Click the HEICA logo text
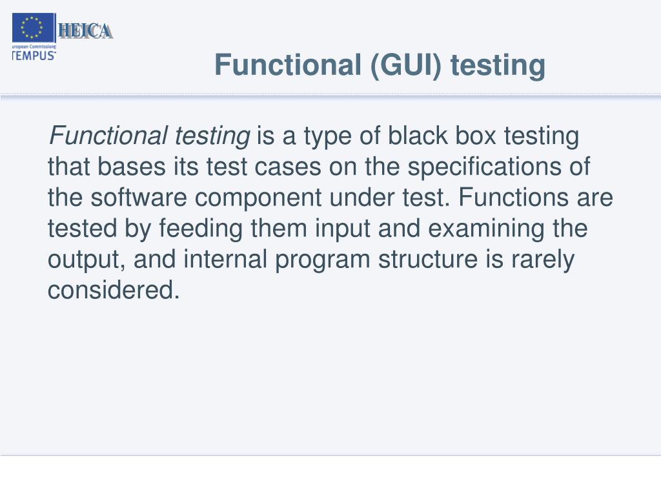This screenshot has width=661, height=496. coord(85,31)
